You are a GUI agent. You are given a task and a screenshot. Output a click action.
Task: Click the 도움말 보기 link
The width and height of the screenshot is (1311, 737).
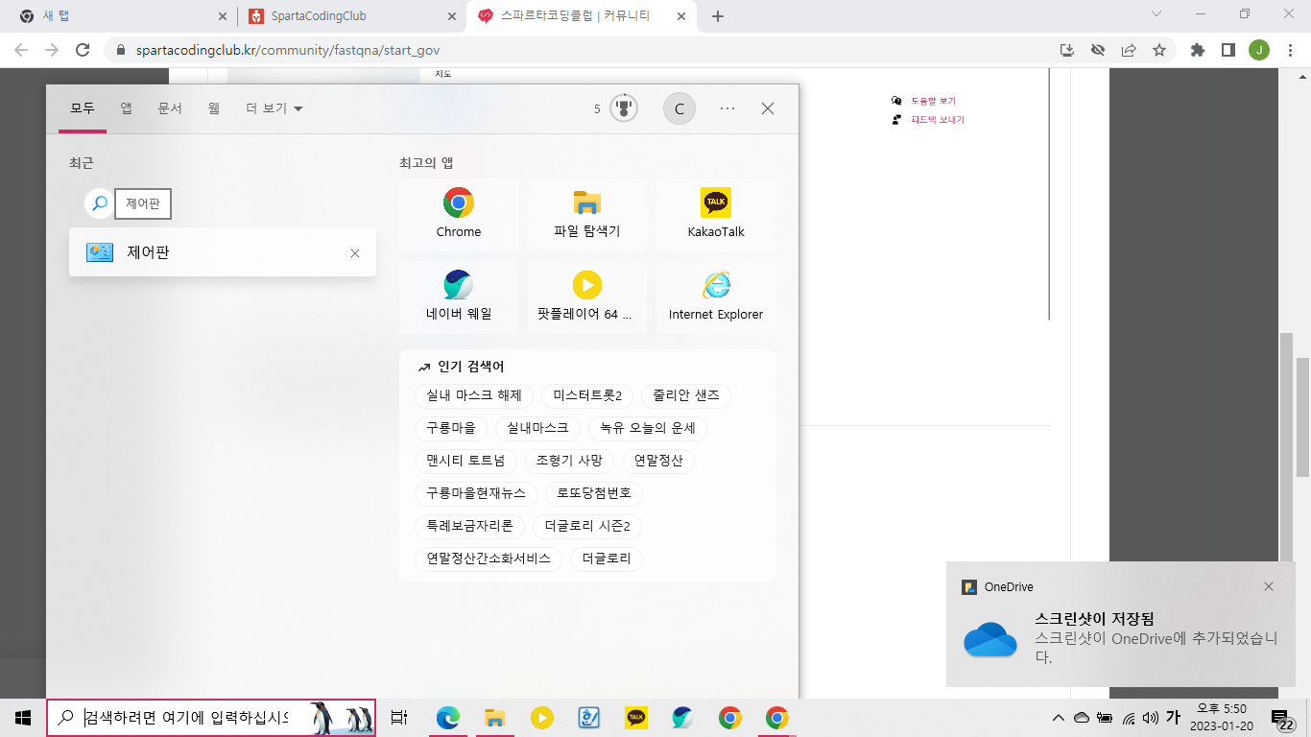point(933,101)
